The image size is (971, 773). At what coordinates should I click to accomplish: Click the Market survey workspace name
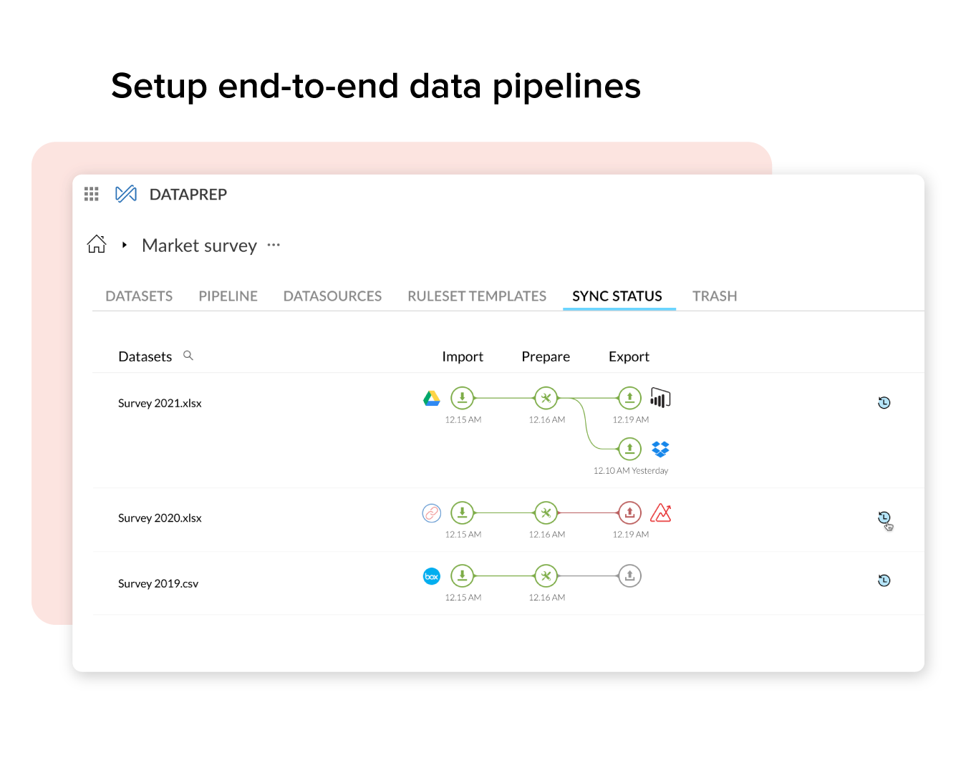[199, 245]
